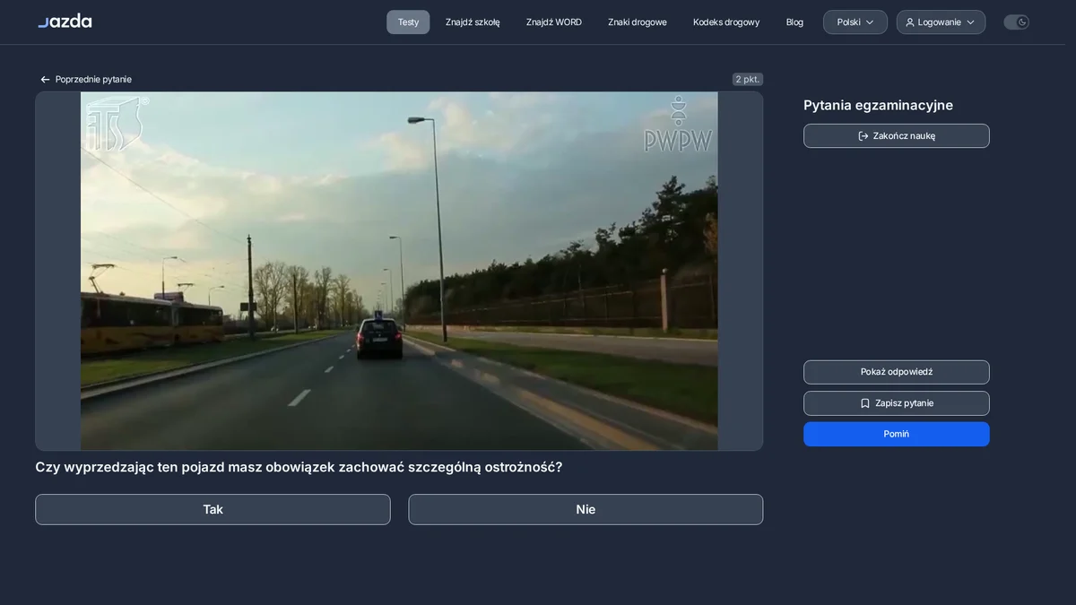Click the Pytania egzaminacyjne heading
The height and width of the screenshot is (605, 1076).
click(x=878, y=105)
